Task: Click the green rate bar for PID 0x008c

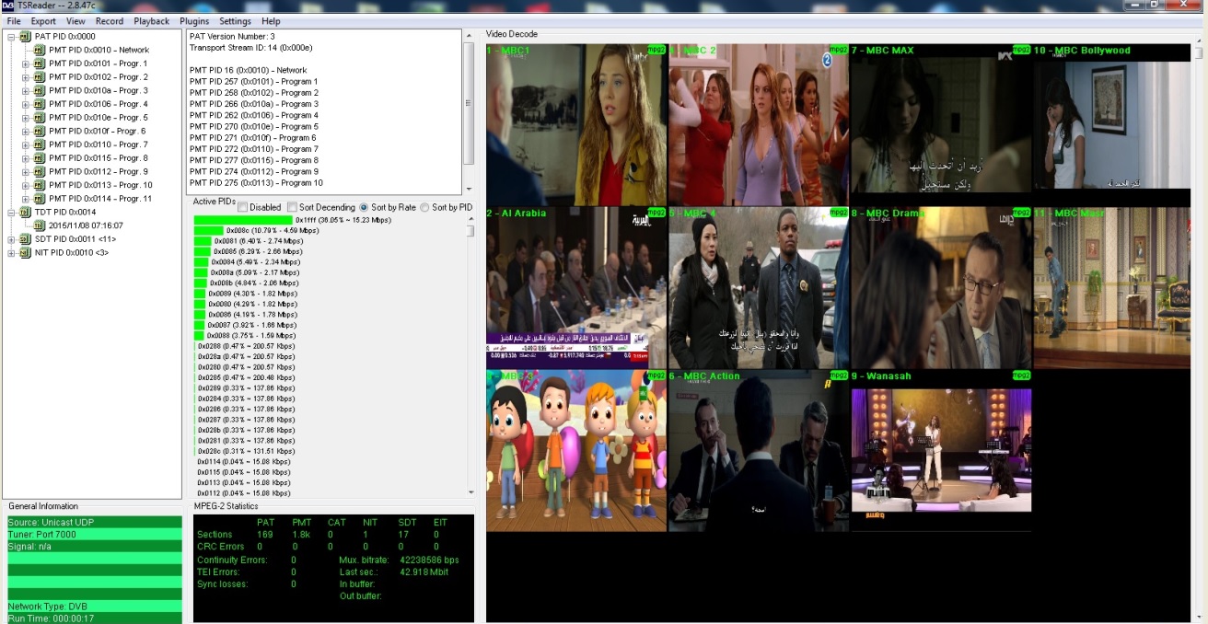Action: coord(209,231)
